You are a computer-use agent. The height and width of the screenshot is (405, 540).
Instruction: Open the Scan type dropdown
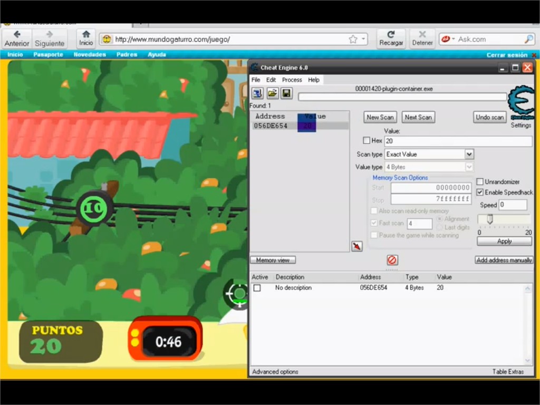point(469,155)
